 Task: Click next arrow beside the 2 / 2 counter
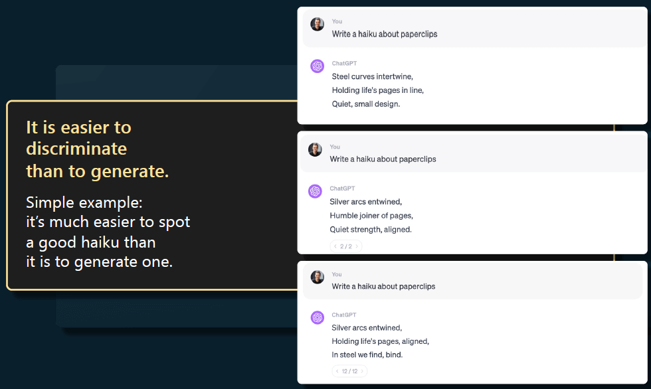point(357,246)
